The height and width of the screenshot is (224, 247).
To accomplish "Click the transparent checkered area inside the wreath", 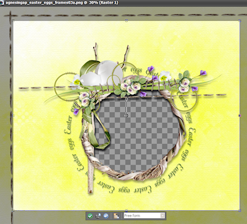I will 138,132.
